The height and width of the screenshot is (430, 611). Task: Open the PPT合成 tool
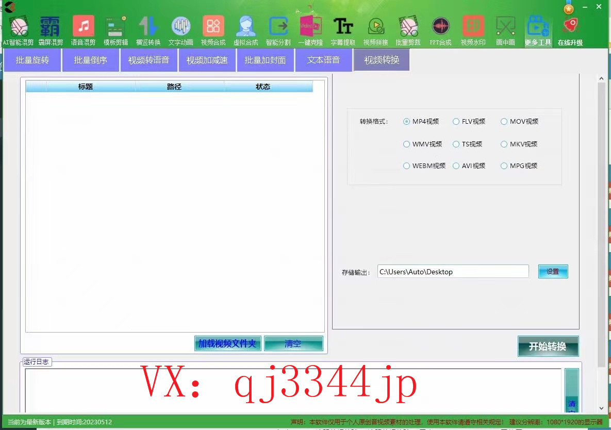440,31
